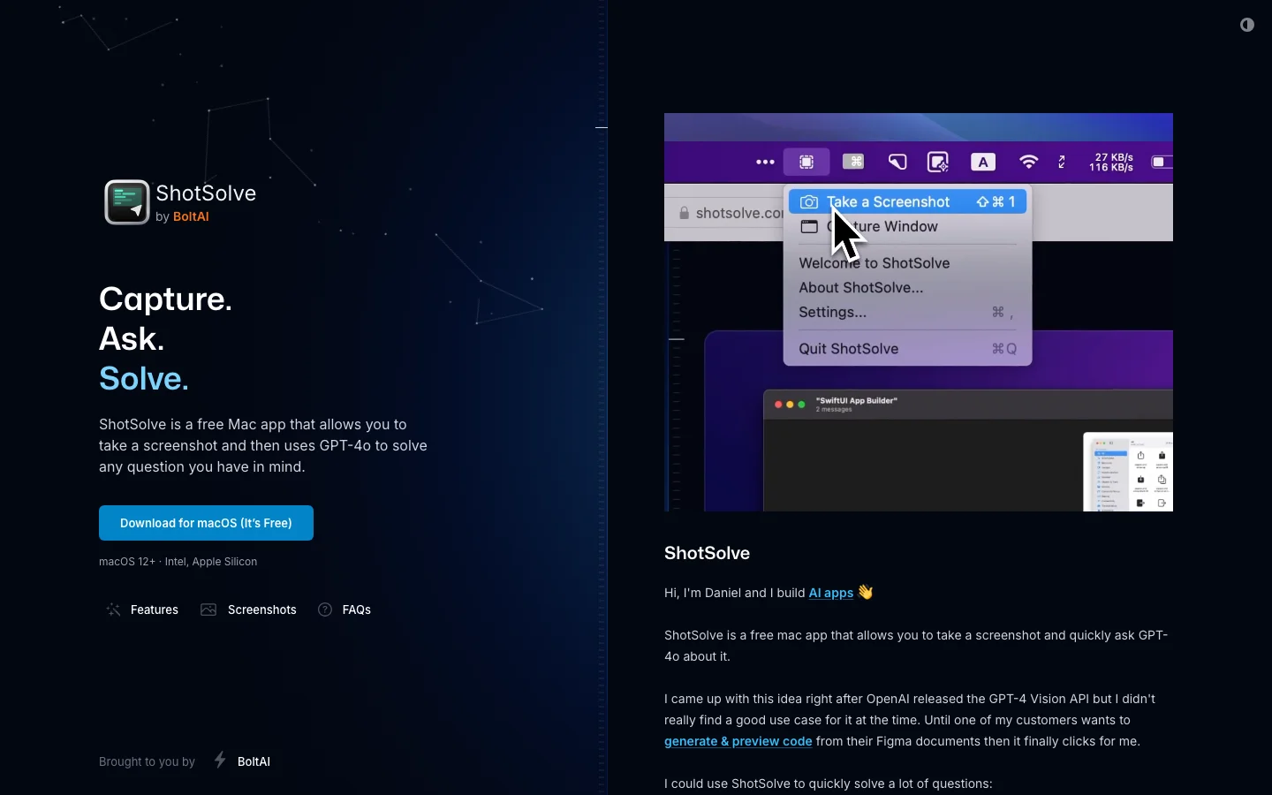Click the sparkle icon beside Features

tap(113, 610)
